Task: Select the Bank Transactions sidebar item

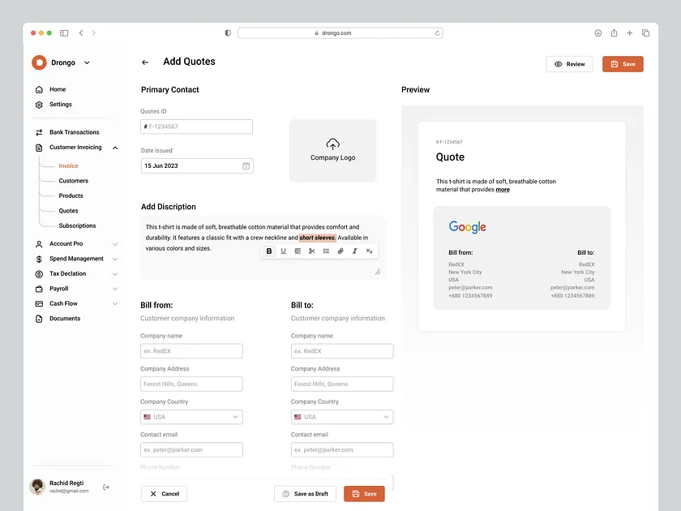Action: [x=73, y=131]
